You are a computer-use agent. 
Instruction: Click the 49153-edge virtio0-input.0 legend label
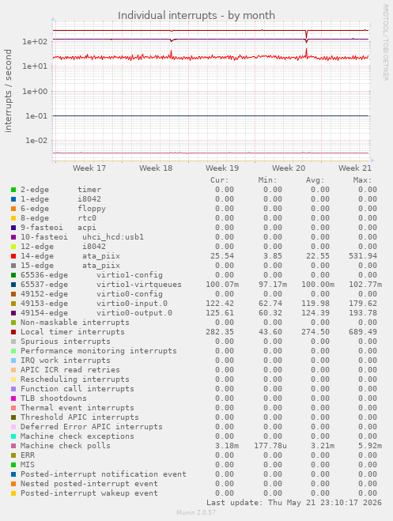[x=94, y=304]
